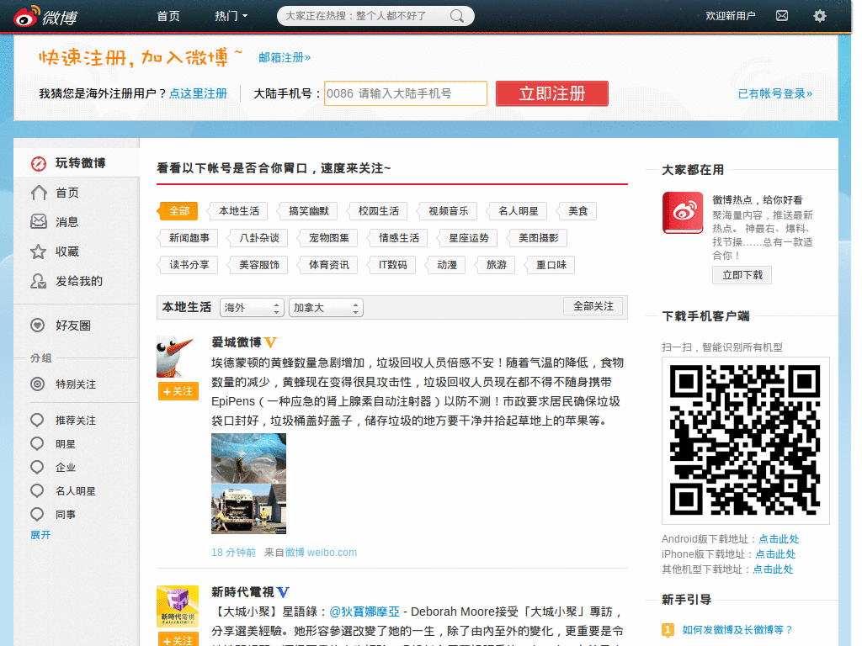862x646 pixels.
Task: Select the 视频音乐 category tag
Action: [x=448, y=211]
